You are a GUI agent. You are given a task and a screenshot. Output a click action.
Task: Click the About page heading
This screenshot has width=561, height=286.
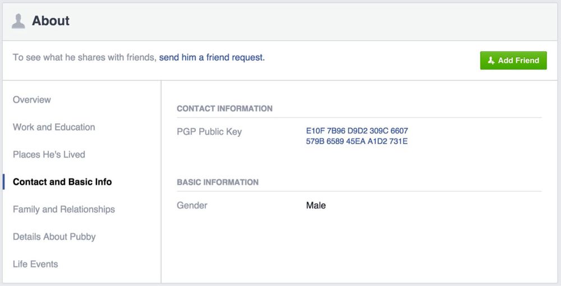coord(50,21)
